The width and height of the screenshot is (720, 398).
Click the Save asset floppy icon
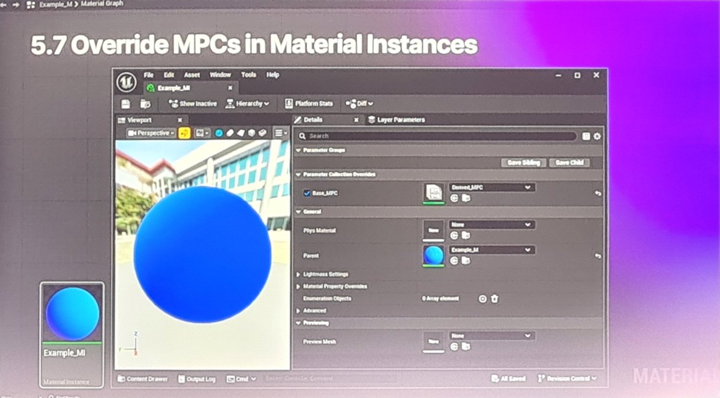click(126, 104)
